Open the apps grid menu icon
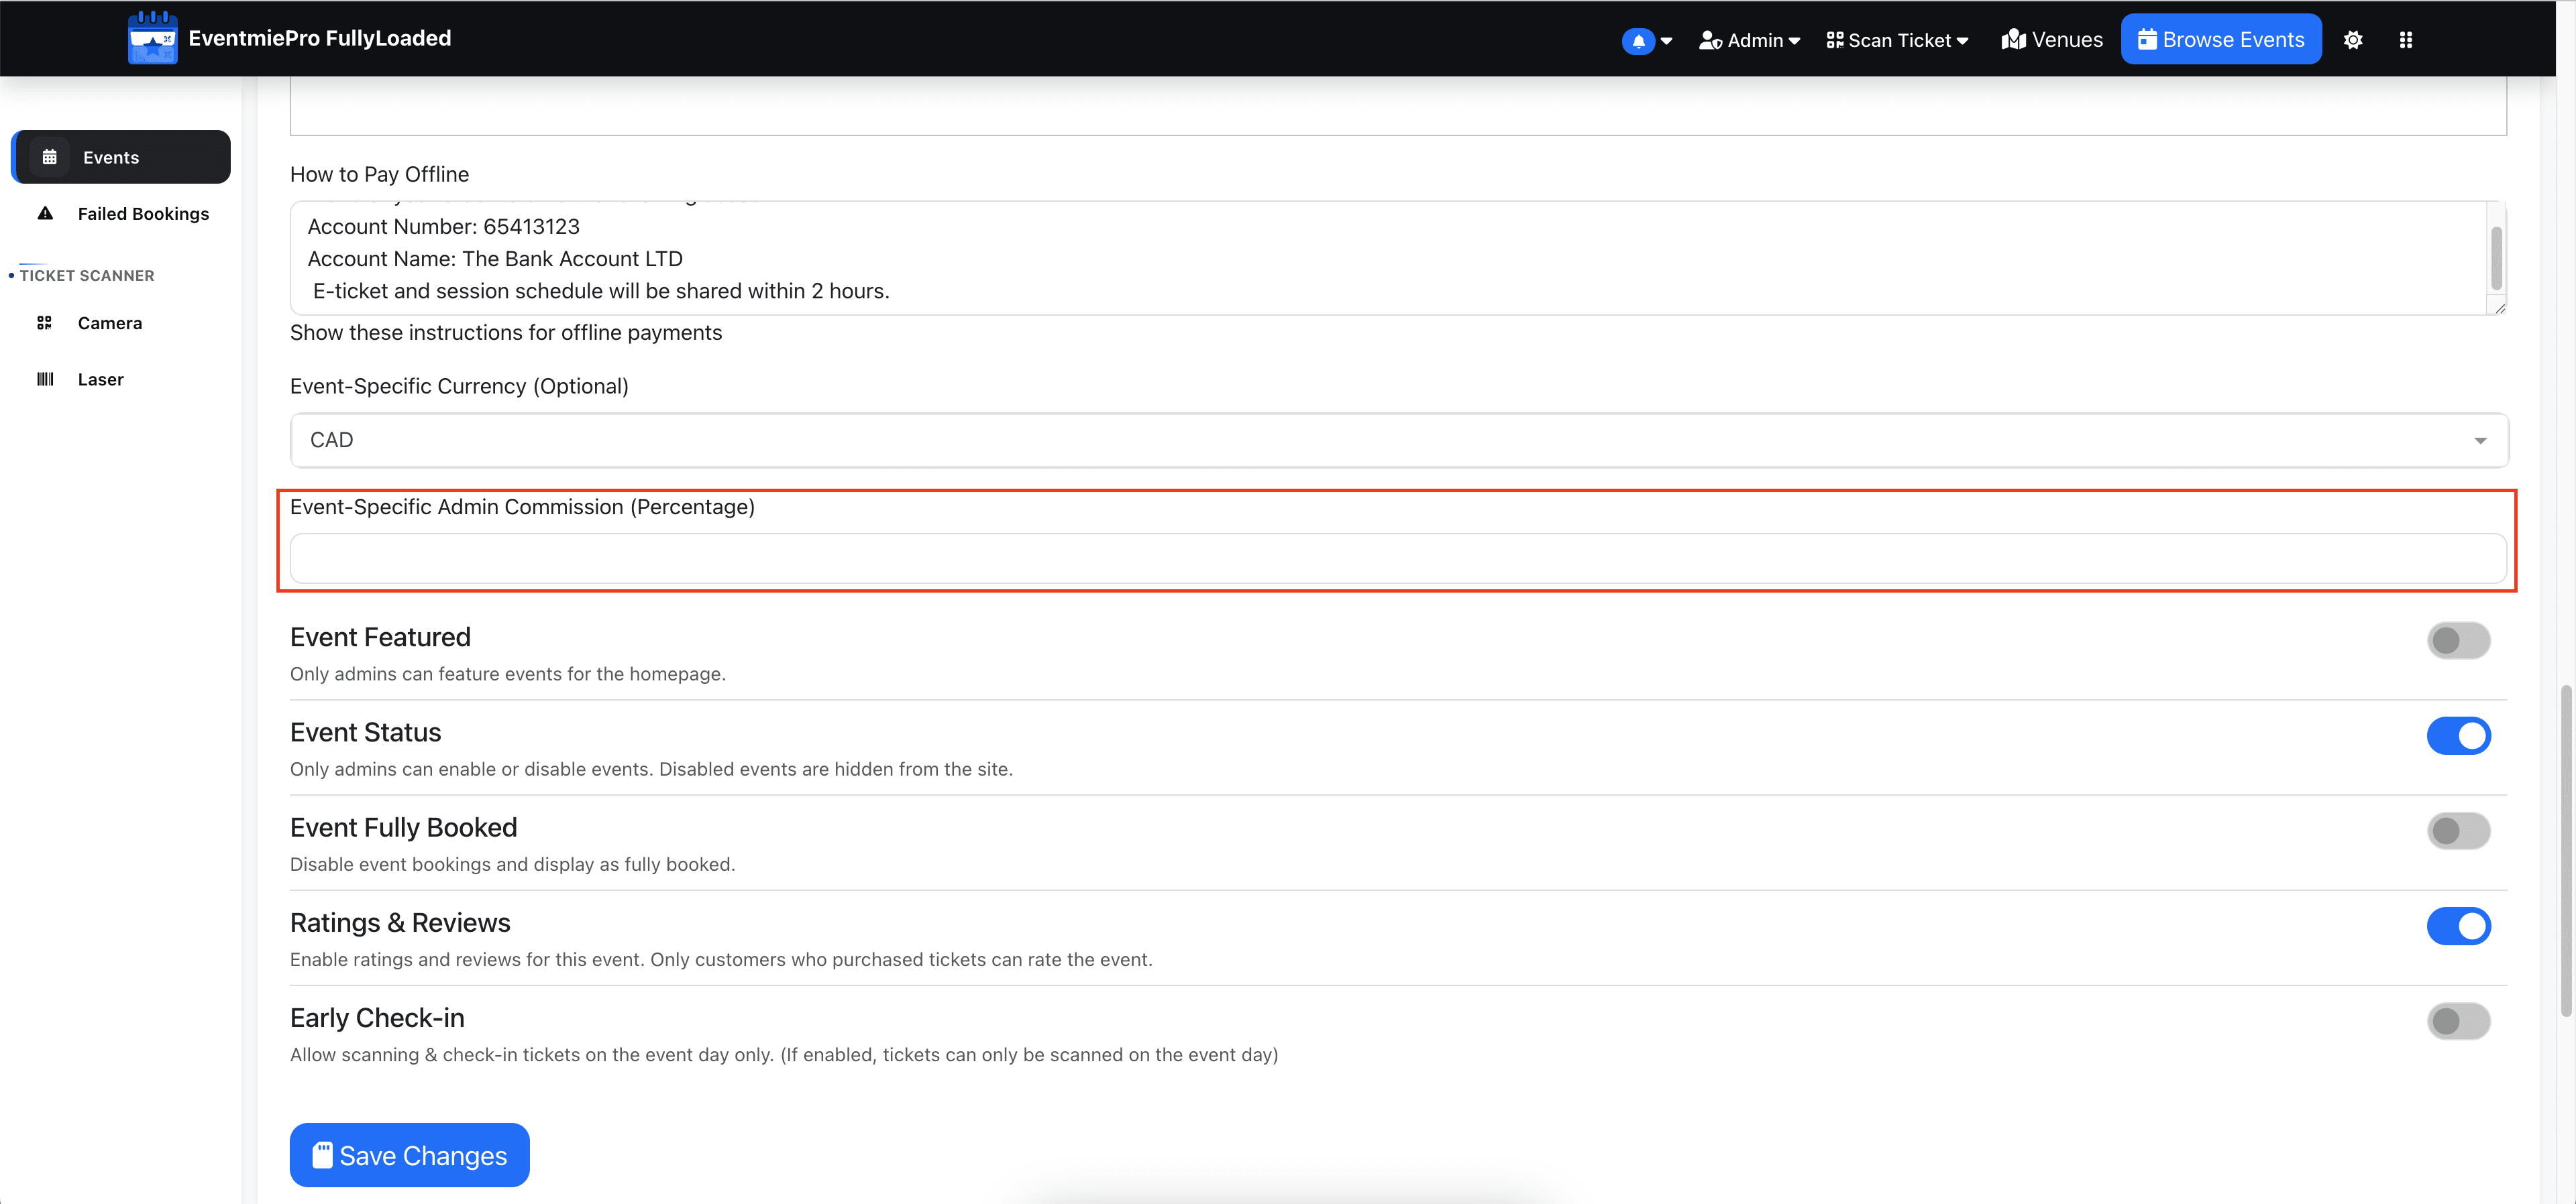The image size is (2576, 1204). coord(2406,40)
